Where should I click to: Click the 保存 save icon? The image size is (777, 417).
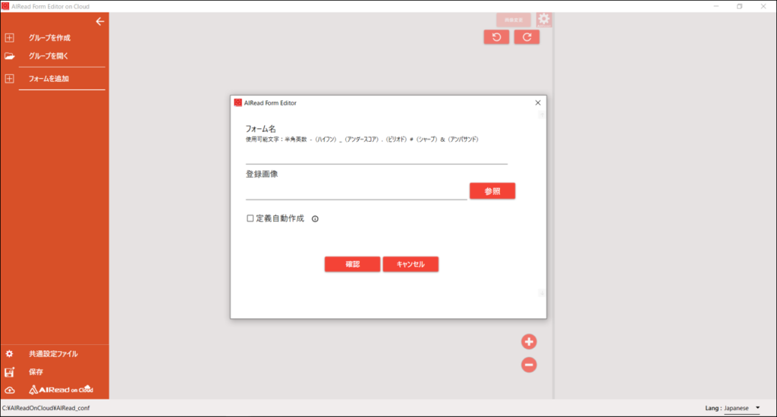[x=9, y=372]
